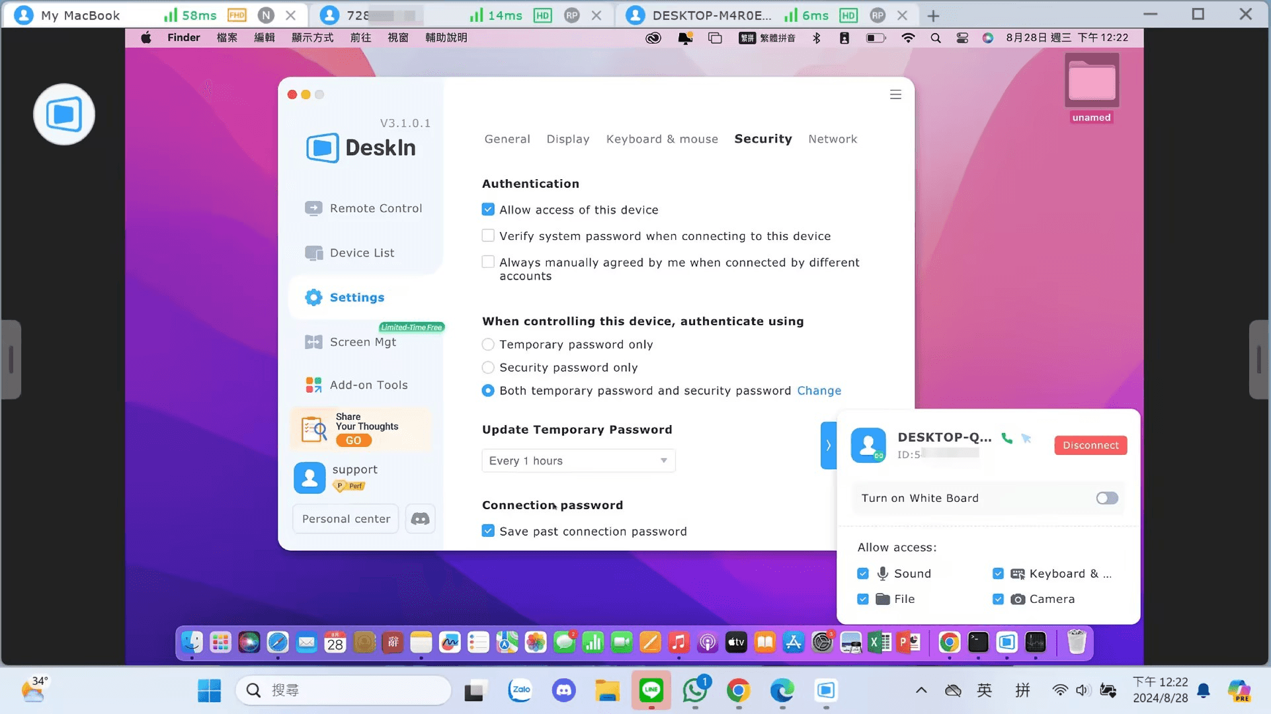Click GO on Share Your Thoughts banner
Viewport: 1271px width, 714px height.
353,440
